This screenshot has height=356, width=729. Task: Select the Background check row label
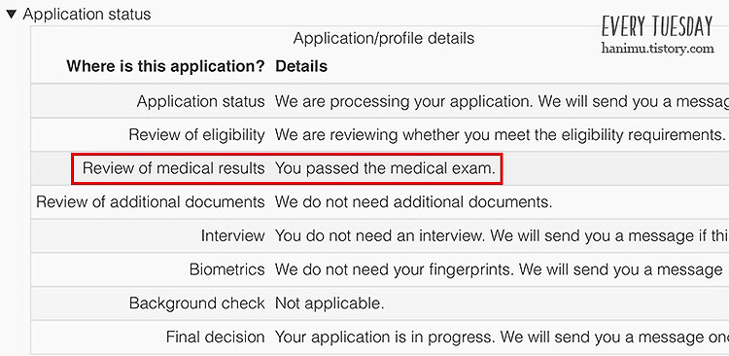(197, 303)
